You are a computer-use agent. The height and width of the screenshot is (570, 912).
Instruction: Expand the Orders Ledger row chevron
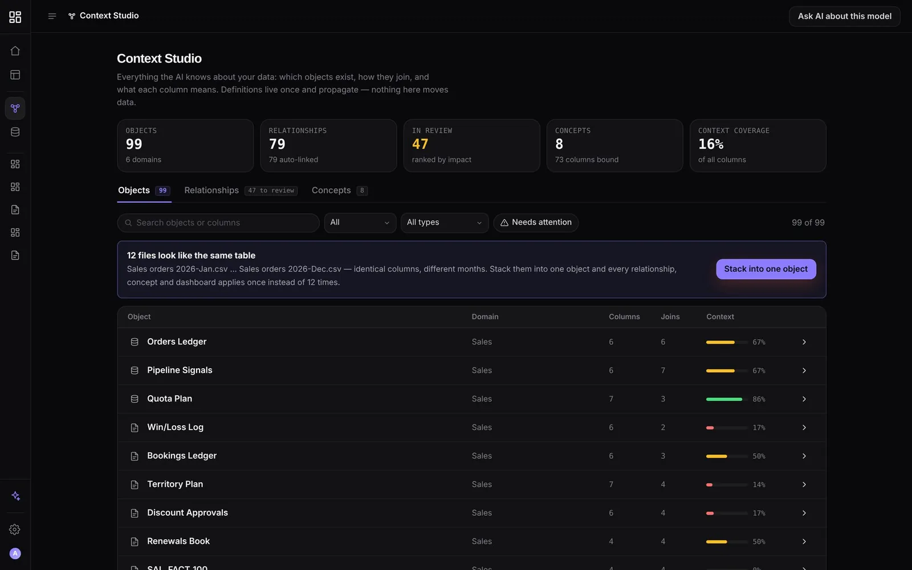click(x=804, y=342)
